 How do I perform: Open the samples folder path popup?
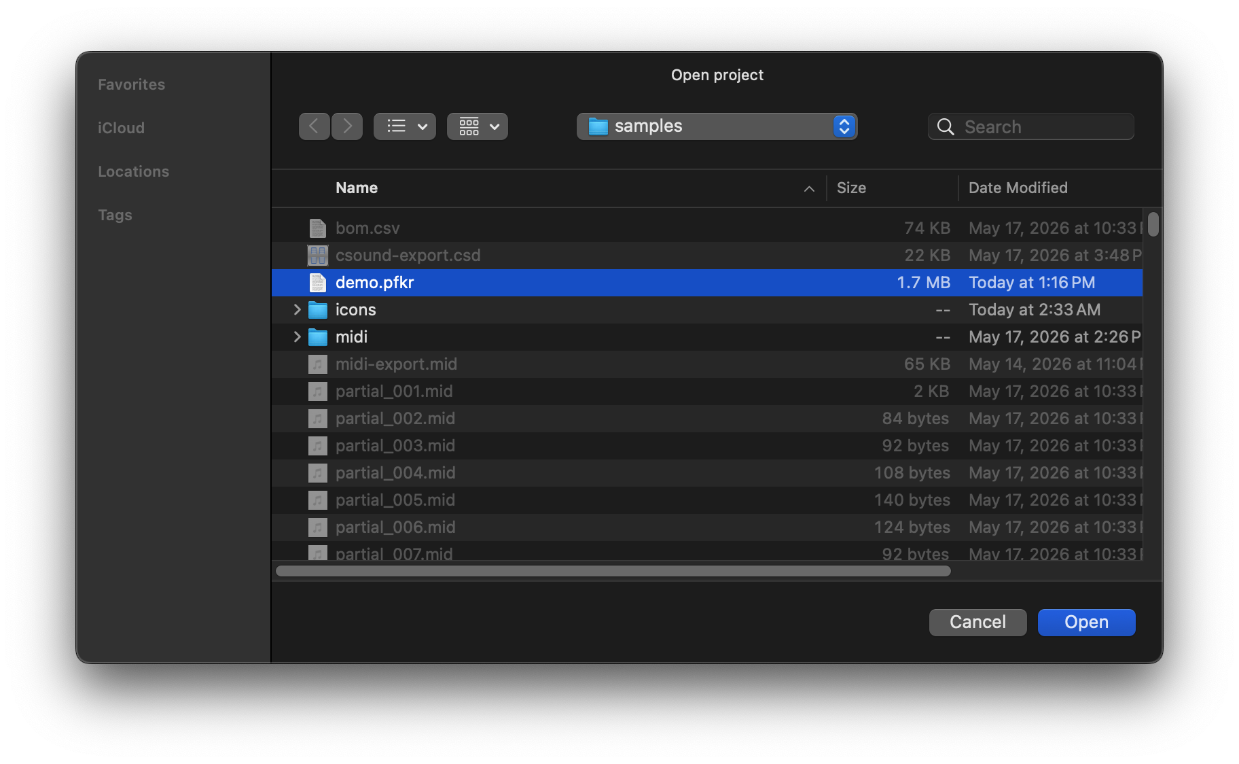717,126
